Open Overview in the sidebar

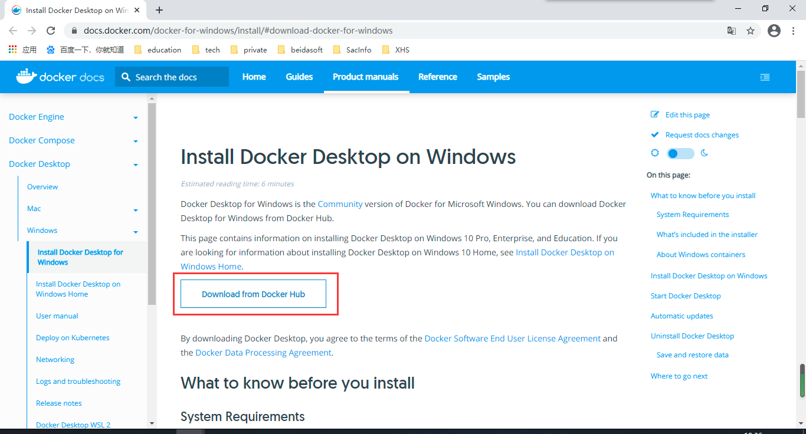(x=42, y=186)
